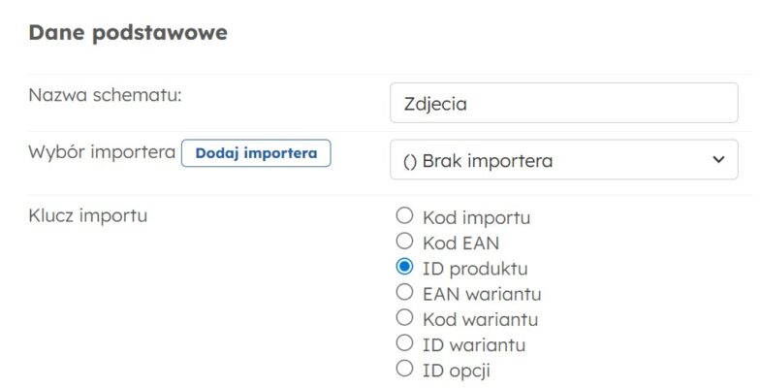Select the Kod importu radio button
760x388 pixels.
click(x=405, y=216)
